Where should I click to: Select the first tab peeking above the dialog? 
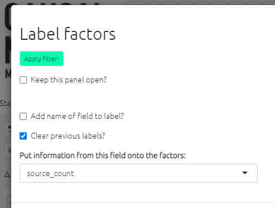pos(136,3)
